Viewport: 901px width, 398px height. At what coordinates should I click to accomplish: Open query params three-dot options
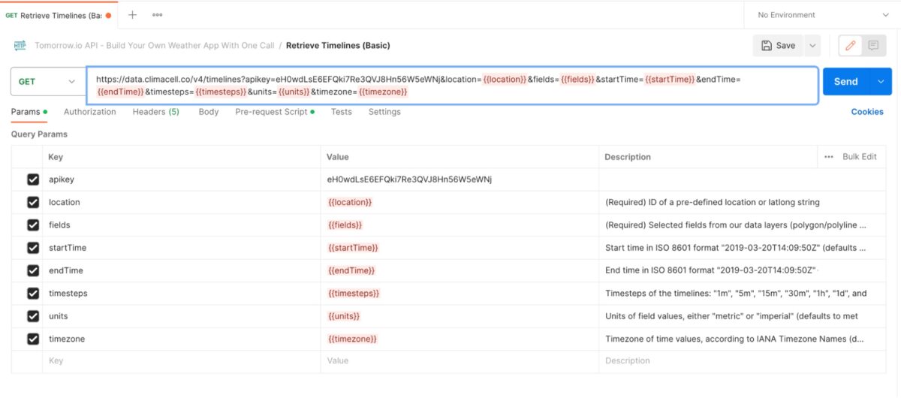click(829, 157)
